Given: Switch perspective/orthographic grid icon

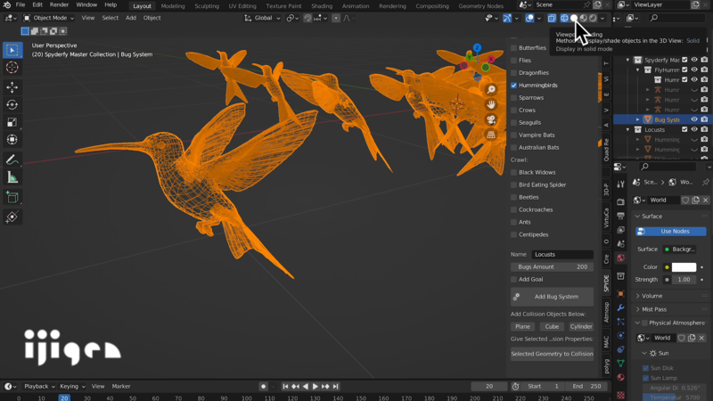Looking at the screenshot, I should pyautogui.click(x=491, y=135).
